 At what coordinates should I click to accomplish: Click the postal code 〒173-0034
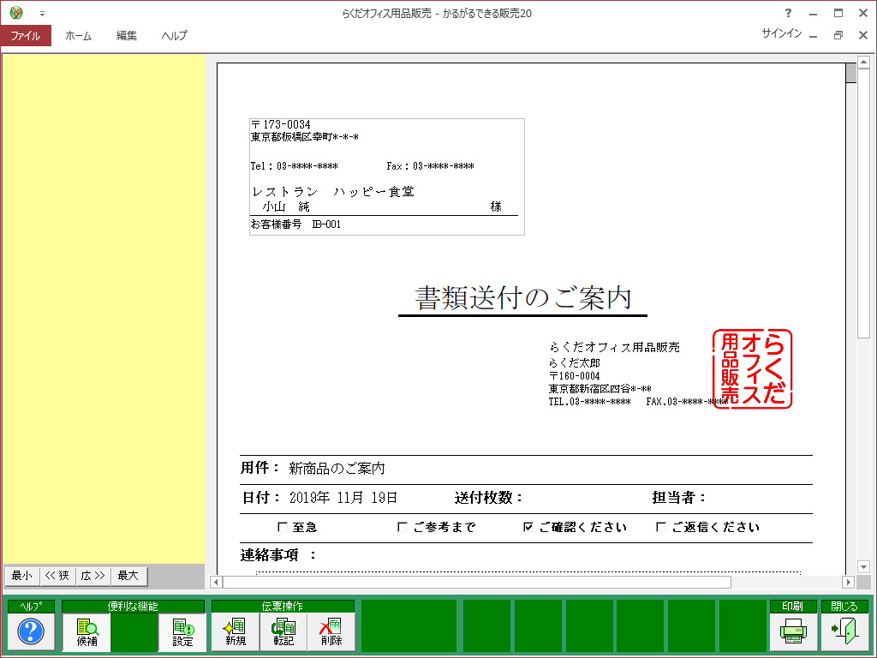pos(281,124)
